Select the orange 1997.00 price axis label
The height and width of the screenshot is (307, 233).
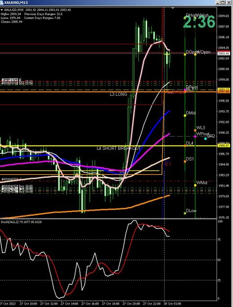coord(224,92)
